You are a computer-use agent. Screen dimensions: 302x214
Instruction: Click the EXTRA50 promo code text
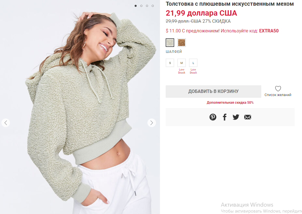269,31
